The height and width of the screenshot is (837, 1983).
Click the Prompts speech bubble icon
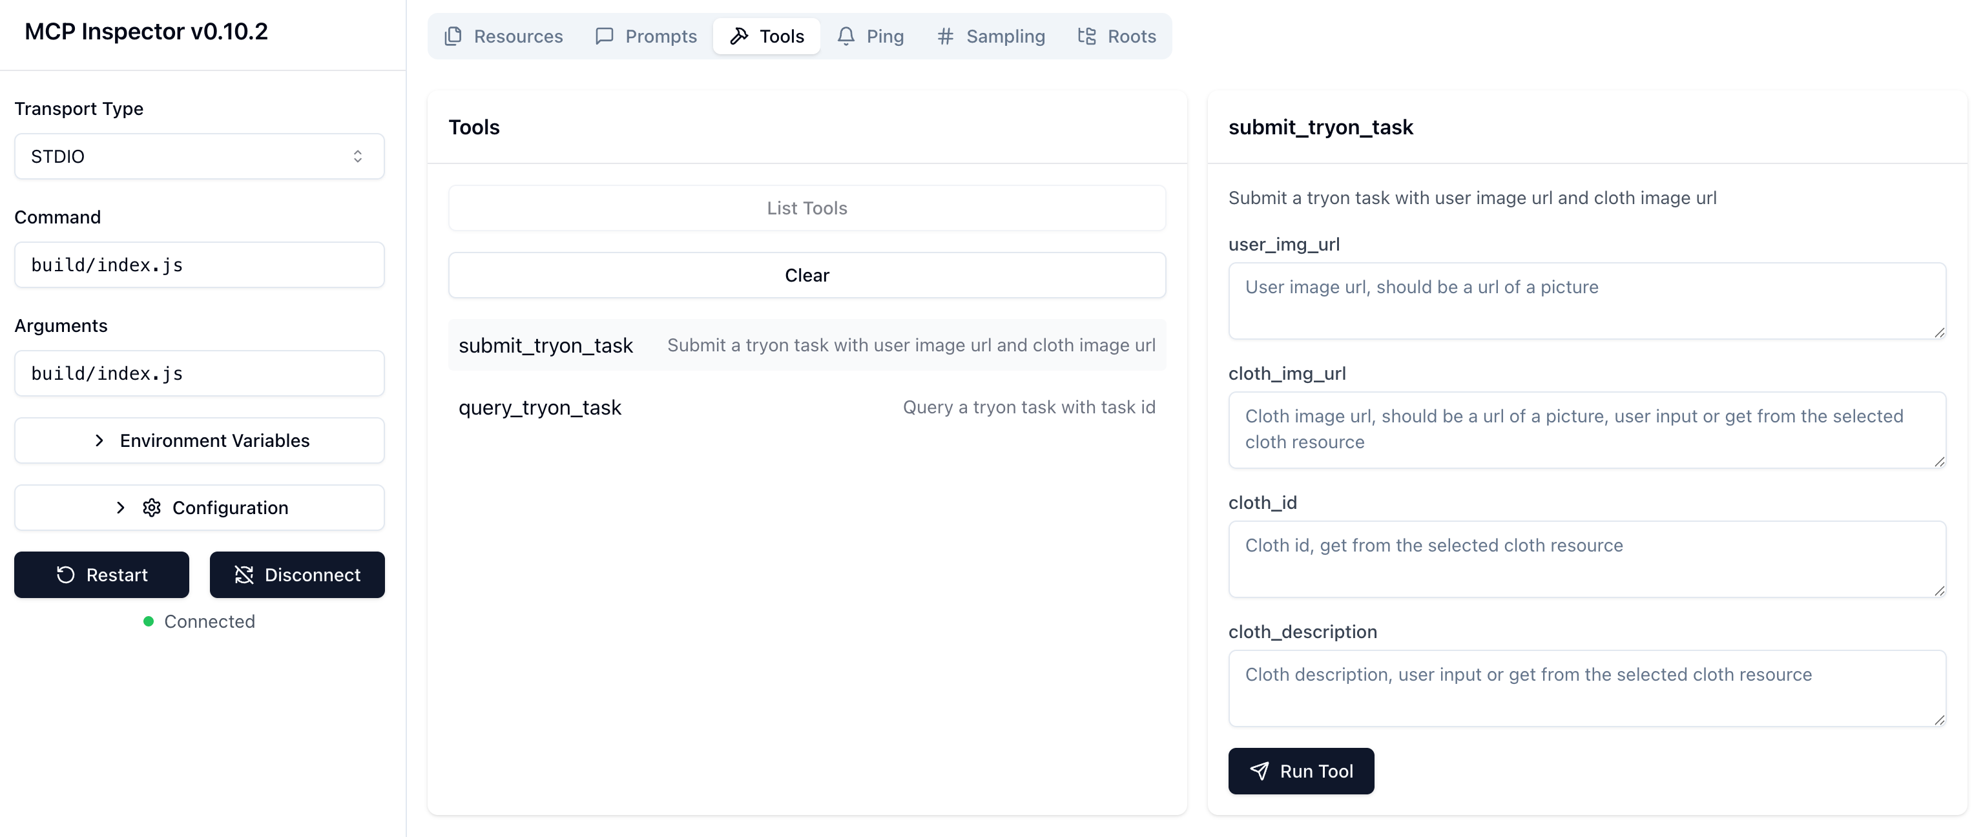(605, 36)
